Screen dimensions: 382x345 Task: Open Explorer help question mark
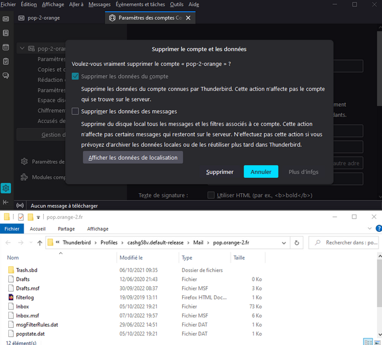click(x=379, y=229)
